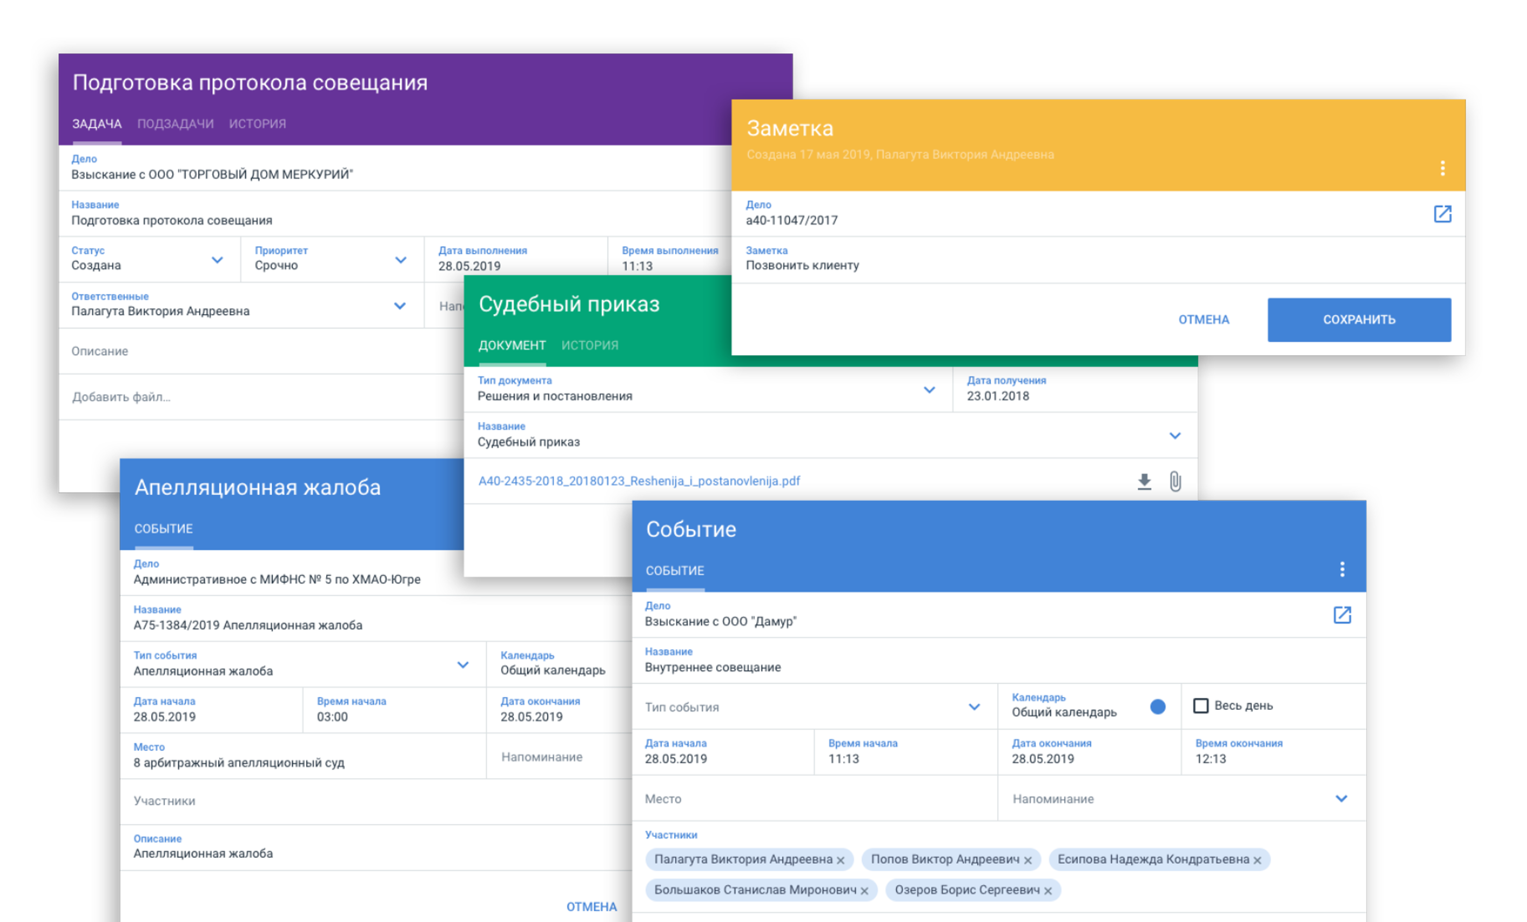The height and width of the screenshot is (922, 1527).
Task: Download the attached PDF file
Action: (1144, 481)
